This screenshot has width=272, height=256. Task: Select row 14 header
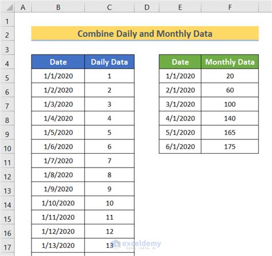(x=7, y=203)
